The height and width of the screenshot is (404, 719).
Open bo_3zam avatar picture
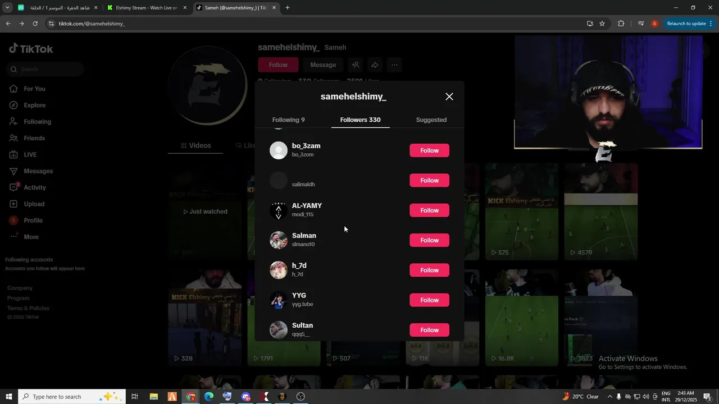[279, 150]
